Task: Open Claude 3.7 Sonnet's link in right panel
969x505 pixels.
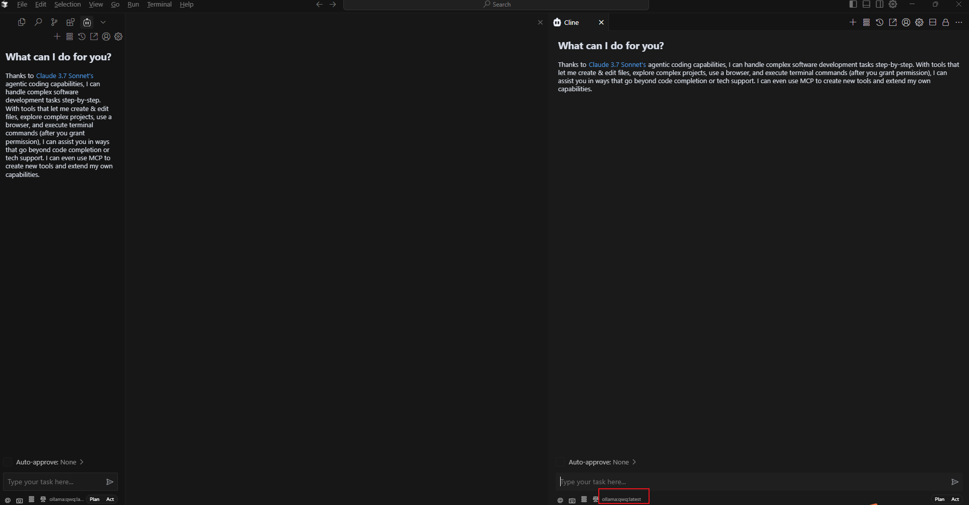Action: point(617,65)
